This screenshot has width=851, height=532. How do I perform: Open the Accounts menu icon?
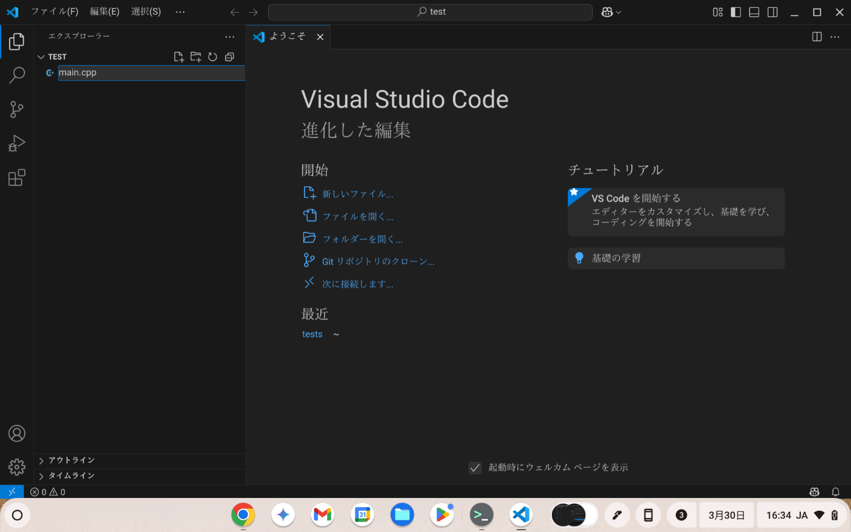(x=16, y=434)
